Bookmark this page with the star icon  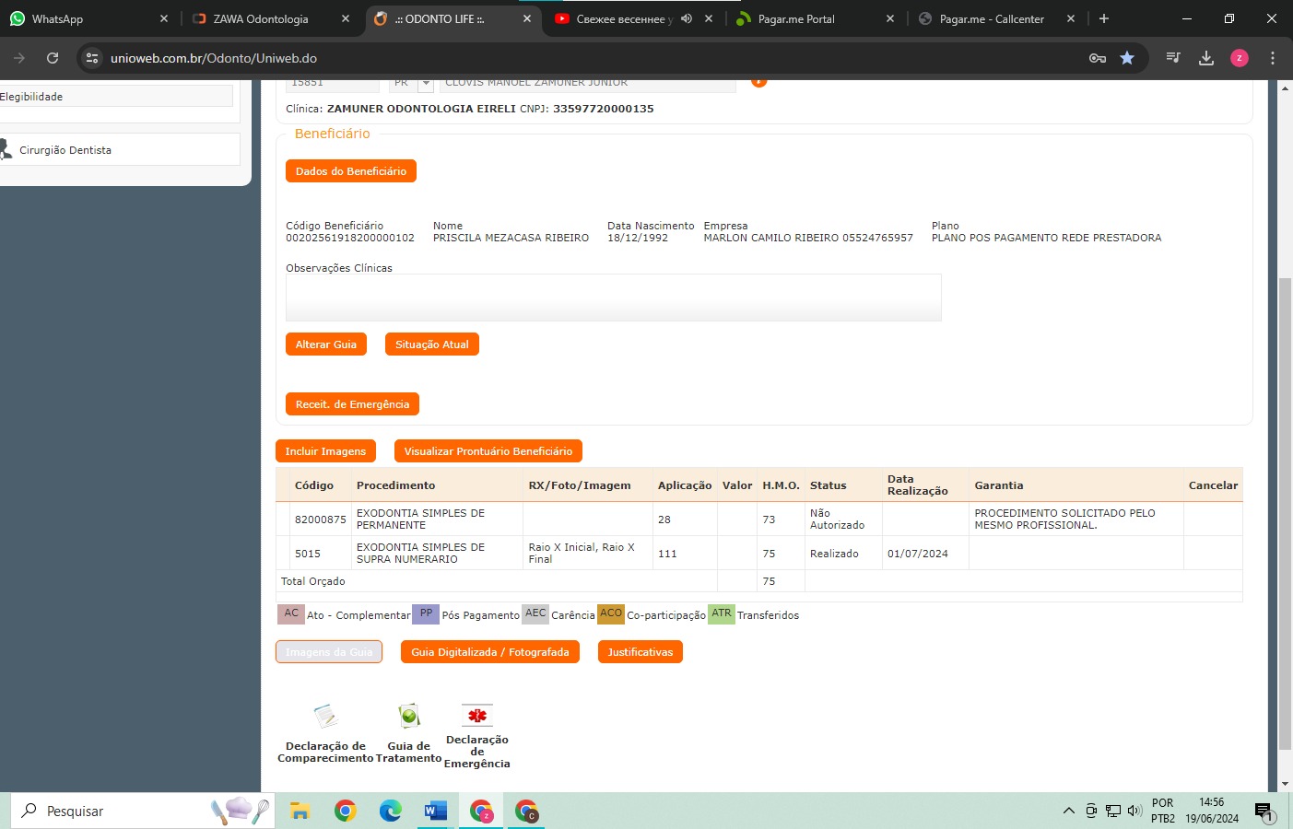pos(1127,58)
